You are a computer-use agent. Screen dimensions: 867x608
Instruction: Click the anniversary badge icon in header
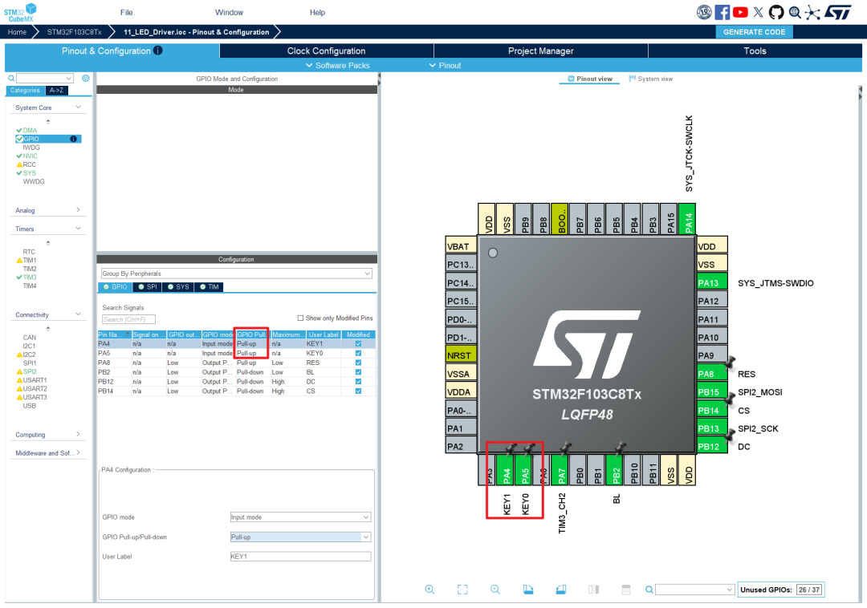coord(704,12)
